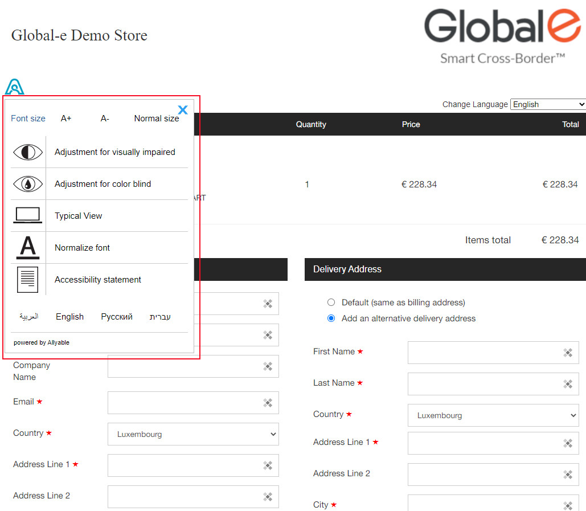The width and height of the screenshot is (586, 511).
Task: Select Default same as billing address option
Action: pyautogui.click(x=331, y=302)
